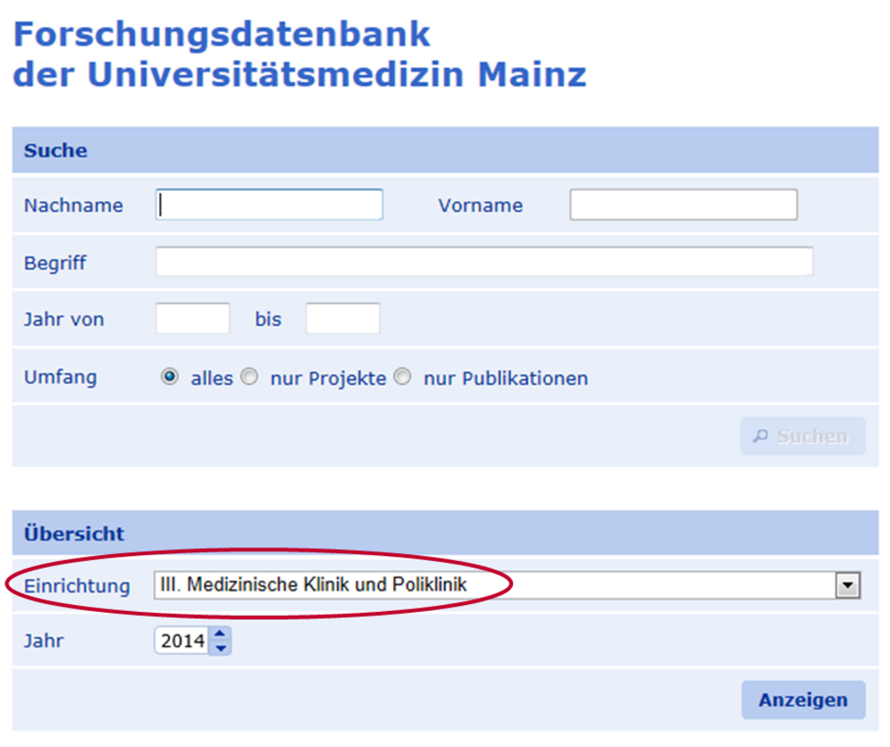This screenshot has height=747, width=890.
Task: Open the Einrichtung dropdown arrow
Action: 848,585
